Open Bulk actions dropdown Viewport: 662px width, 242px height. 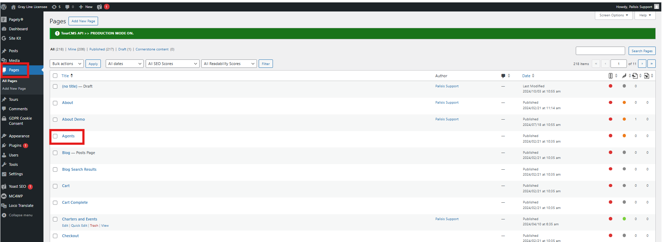tap(67, 64)
